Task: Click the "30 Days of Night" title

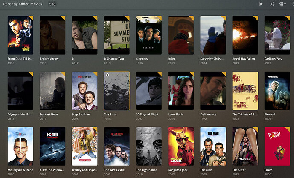Action: coord(147,115)
